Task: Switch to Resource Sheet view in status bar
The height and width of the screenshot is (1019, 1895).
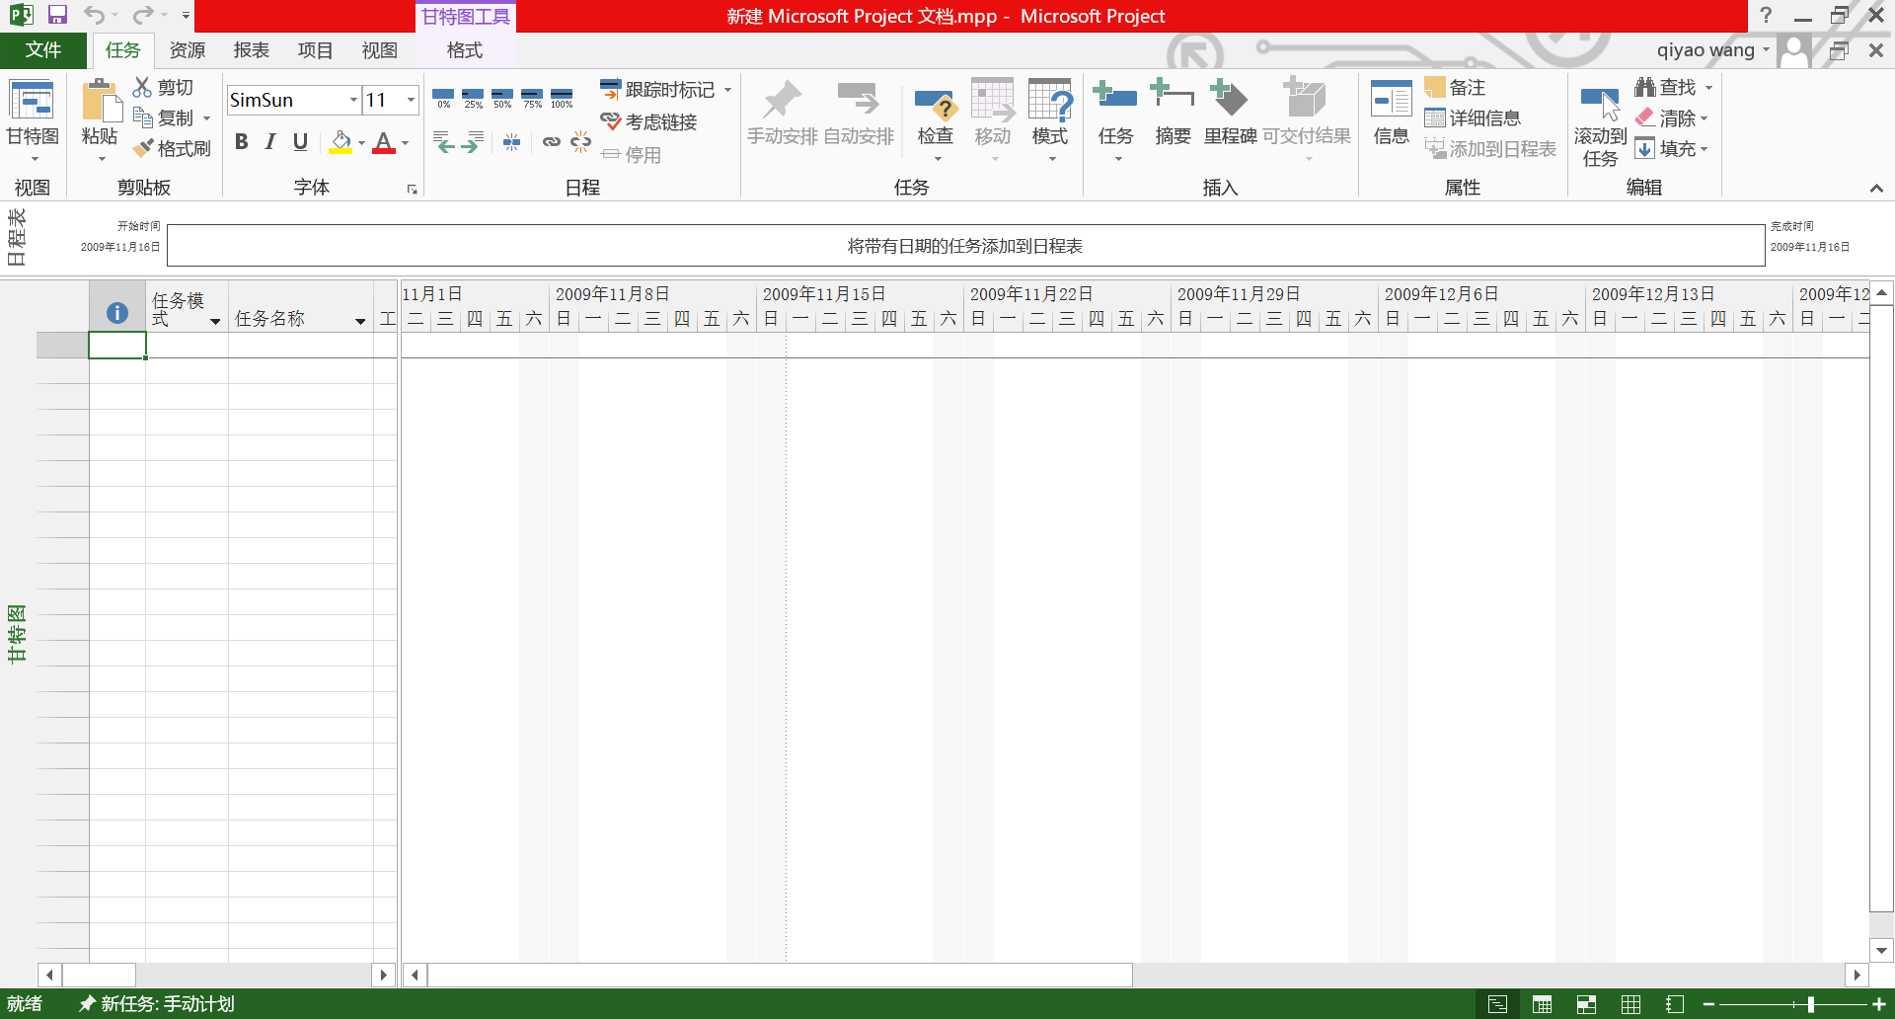Action: pyautogui.click(x=1630, y=1004)
